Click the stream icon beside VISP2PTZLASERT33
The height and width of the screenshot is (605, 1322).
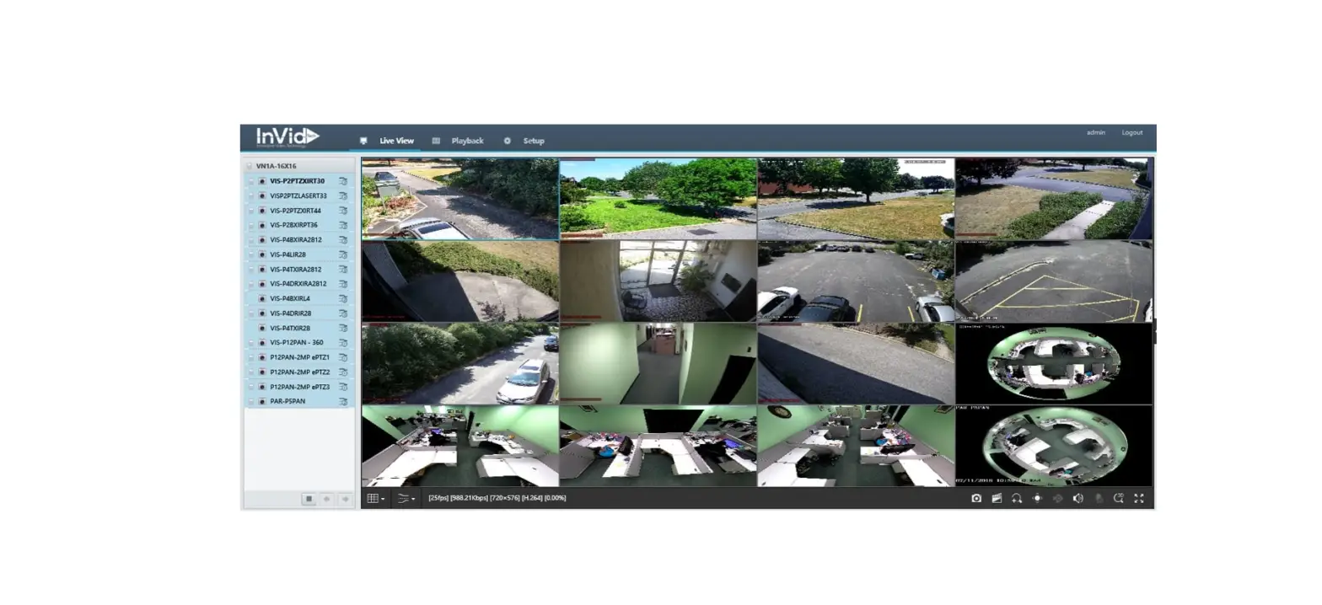343,195
